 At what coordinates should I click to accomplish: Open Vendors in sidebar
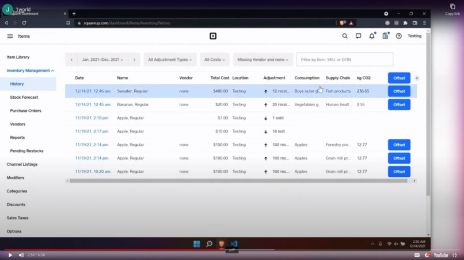[x=17, y=124]
